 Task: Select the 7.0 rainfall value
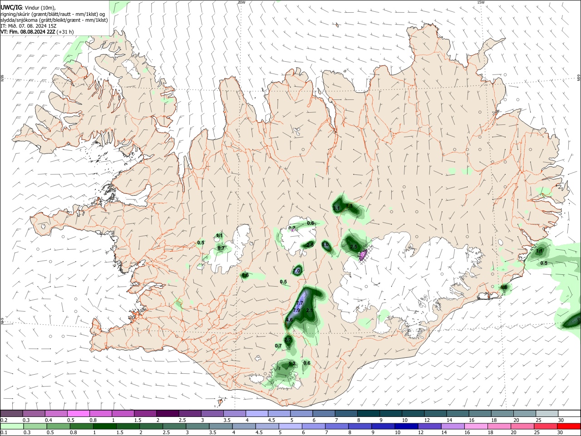297,271
